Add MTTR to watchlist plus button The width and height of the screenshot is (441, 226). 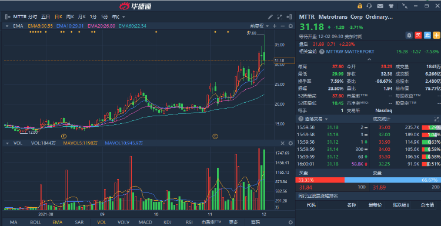coord(436,35)
